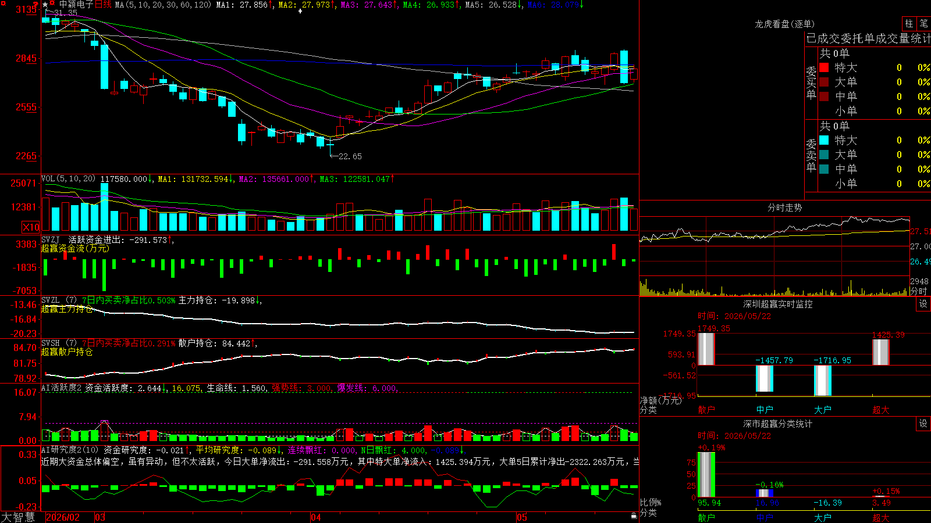Switch 龙虎看盘 to 柱 view
The image size is (931, 523).
click(x=909, y=23)
